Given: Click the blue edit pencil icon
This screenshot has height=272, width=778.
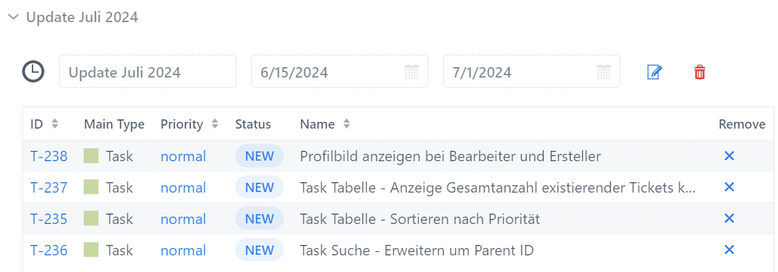Looking at the screenshot, I should coord(654,72).
